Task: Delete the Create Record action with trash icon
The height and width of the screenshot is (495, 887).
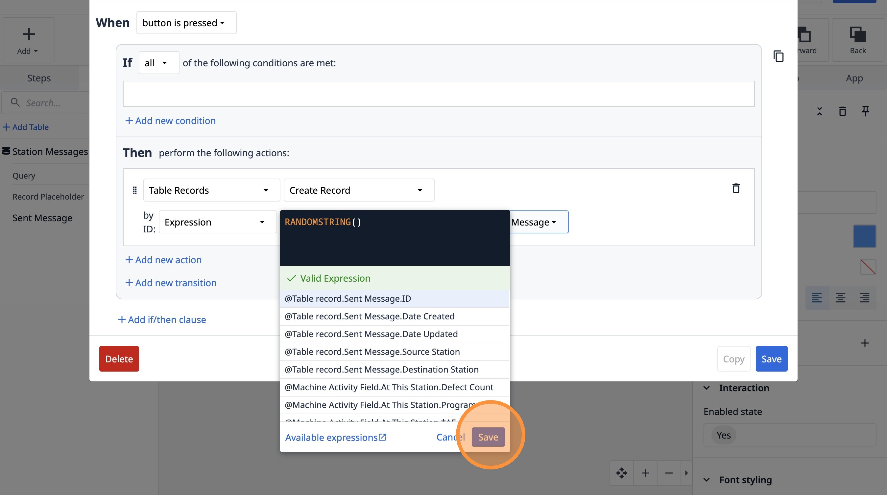Action: [x=736, y=188]
